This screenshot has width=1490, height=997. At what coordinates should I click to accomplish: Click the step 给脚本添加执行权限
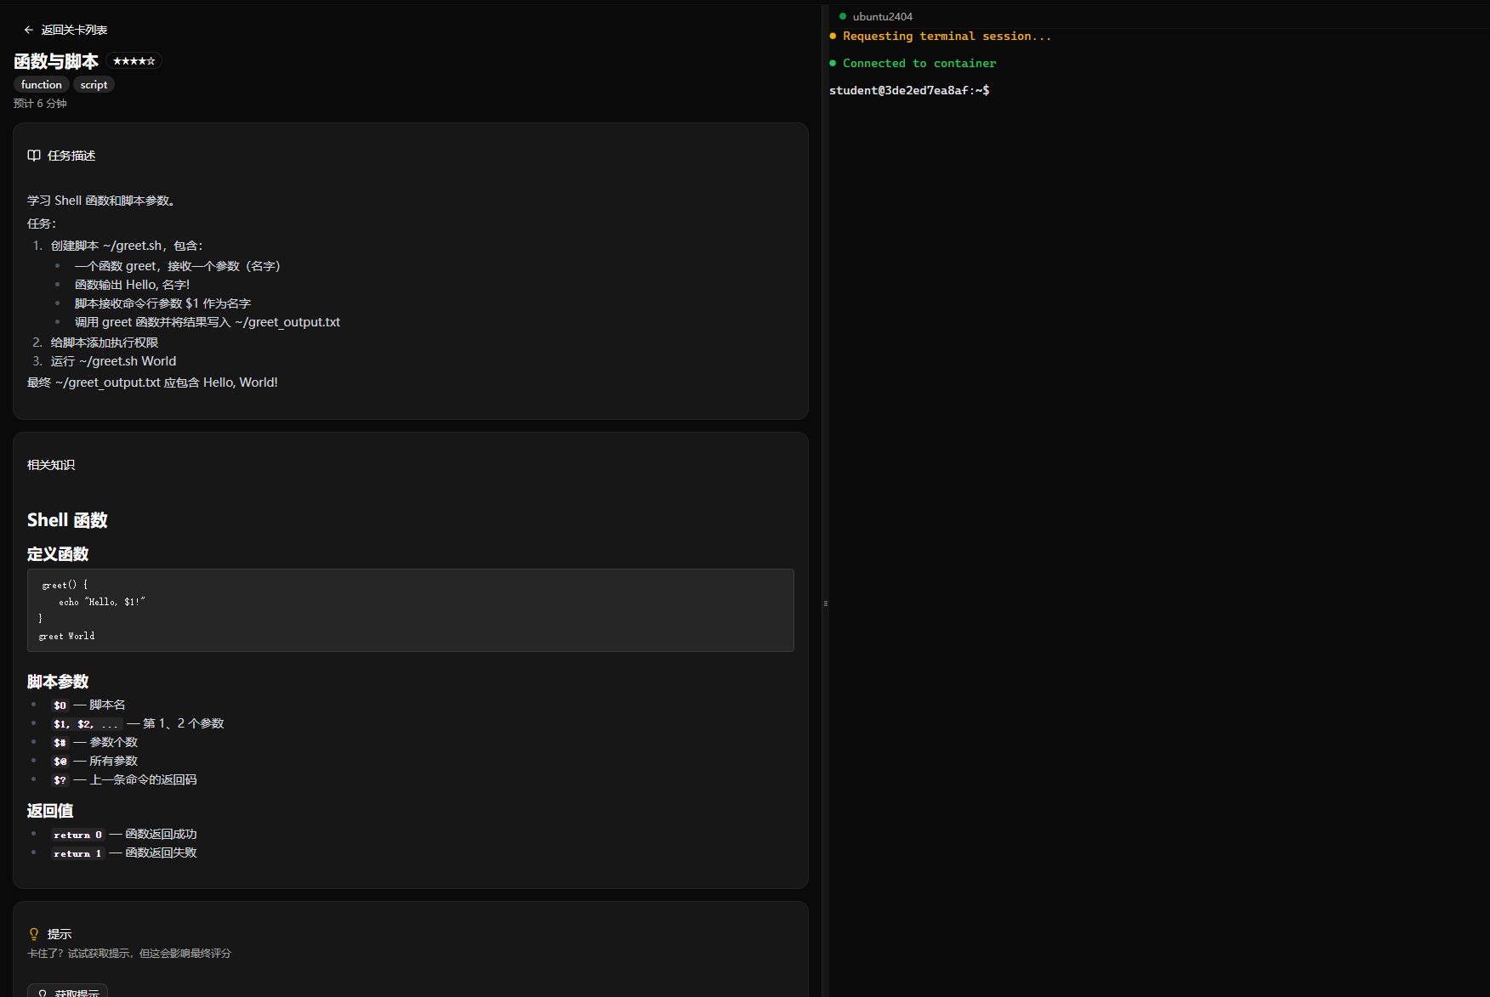point(105,343)
